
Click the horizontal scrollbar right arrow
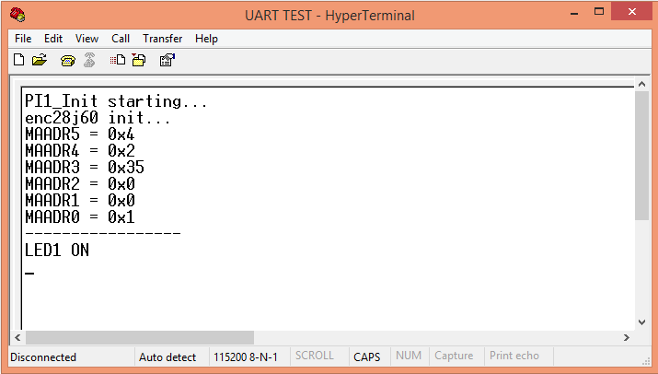pyautogui.click(x=627, y=337)
